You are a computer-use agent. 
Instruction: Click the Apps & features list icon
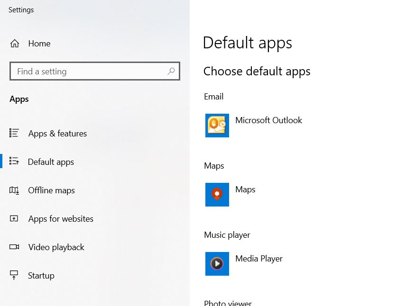14,133
